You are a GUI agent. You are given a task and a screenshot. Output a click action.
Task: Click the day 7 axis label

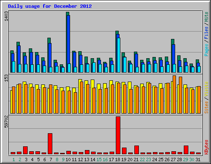click(51, 159)
